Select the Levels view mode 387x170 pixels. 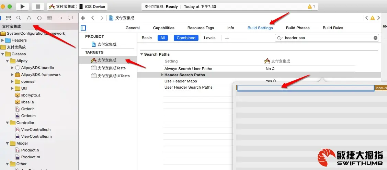(x=209, y=38)
